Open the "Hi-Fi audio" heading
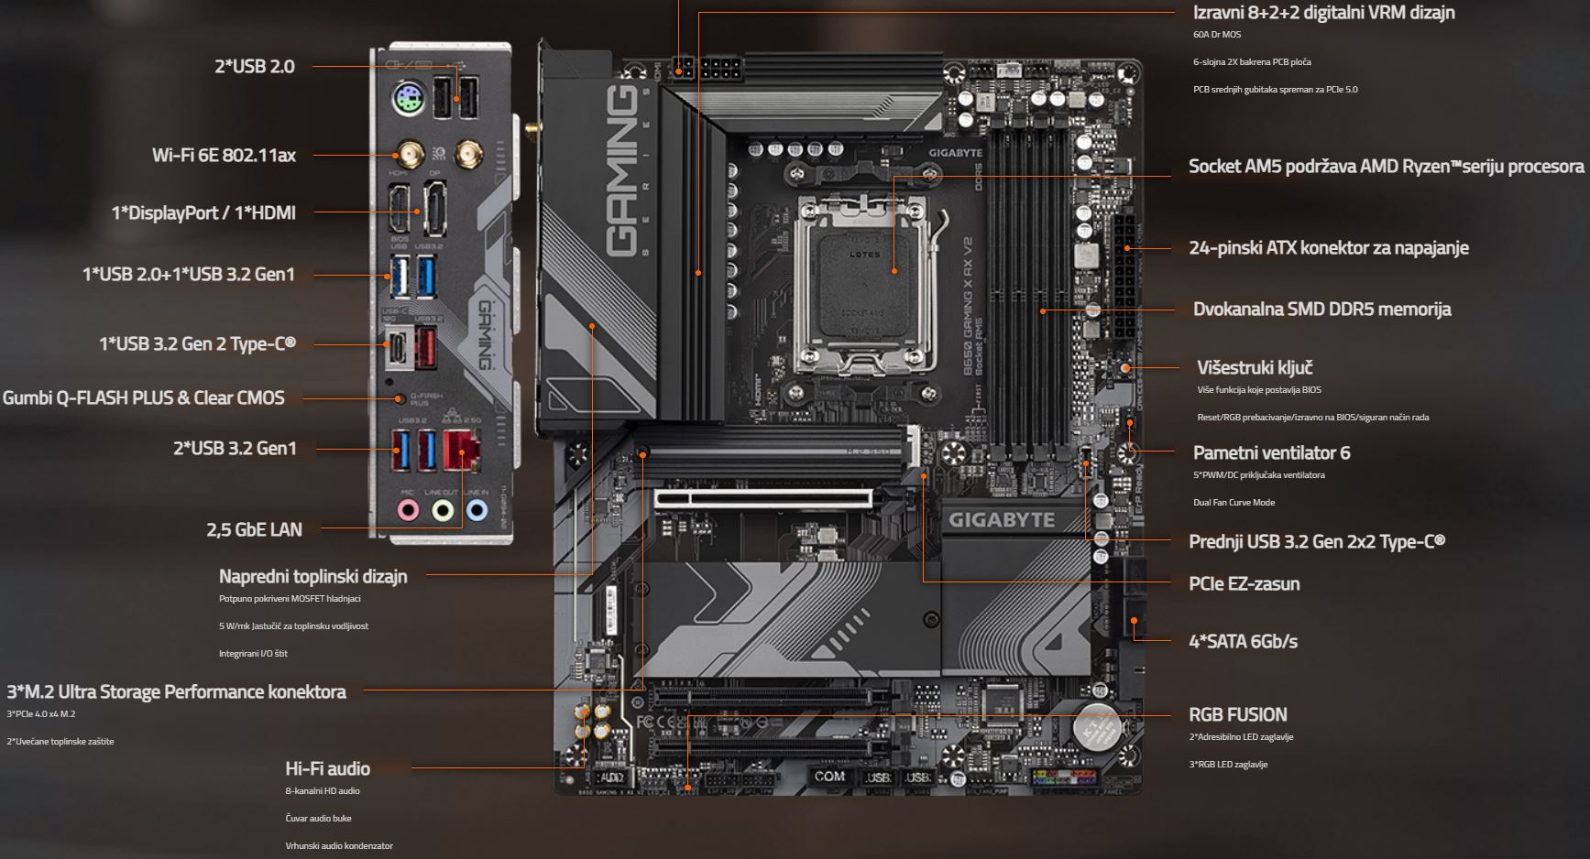The width and height of the screenshot is (1590, 859). [327, 768]
